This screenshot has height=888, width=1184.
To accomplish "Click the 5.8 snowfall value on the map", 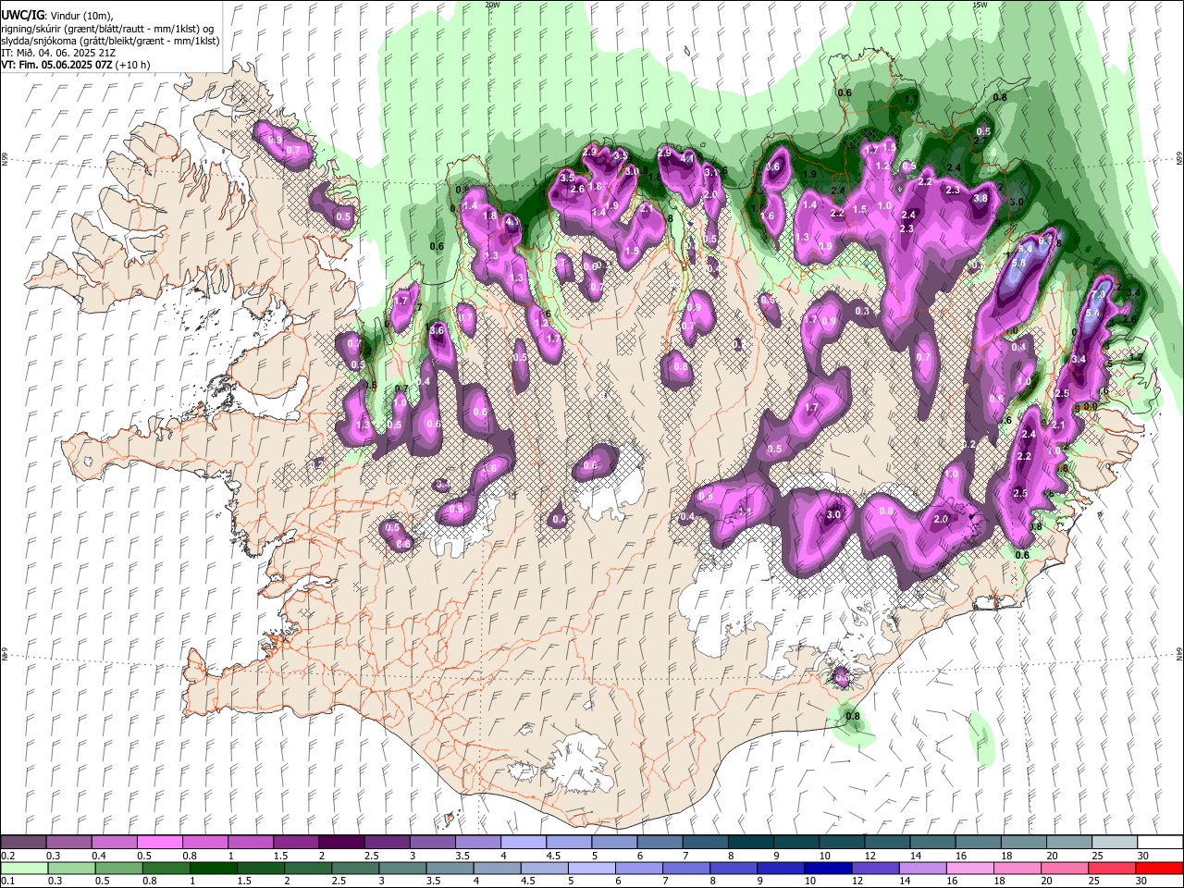I will pyautogui.click(x=1019, y=264).
